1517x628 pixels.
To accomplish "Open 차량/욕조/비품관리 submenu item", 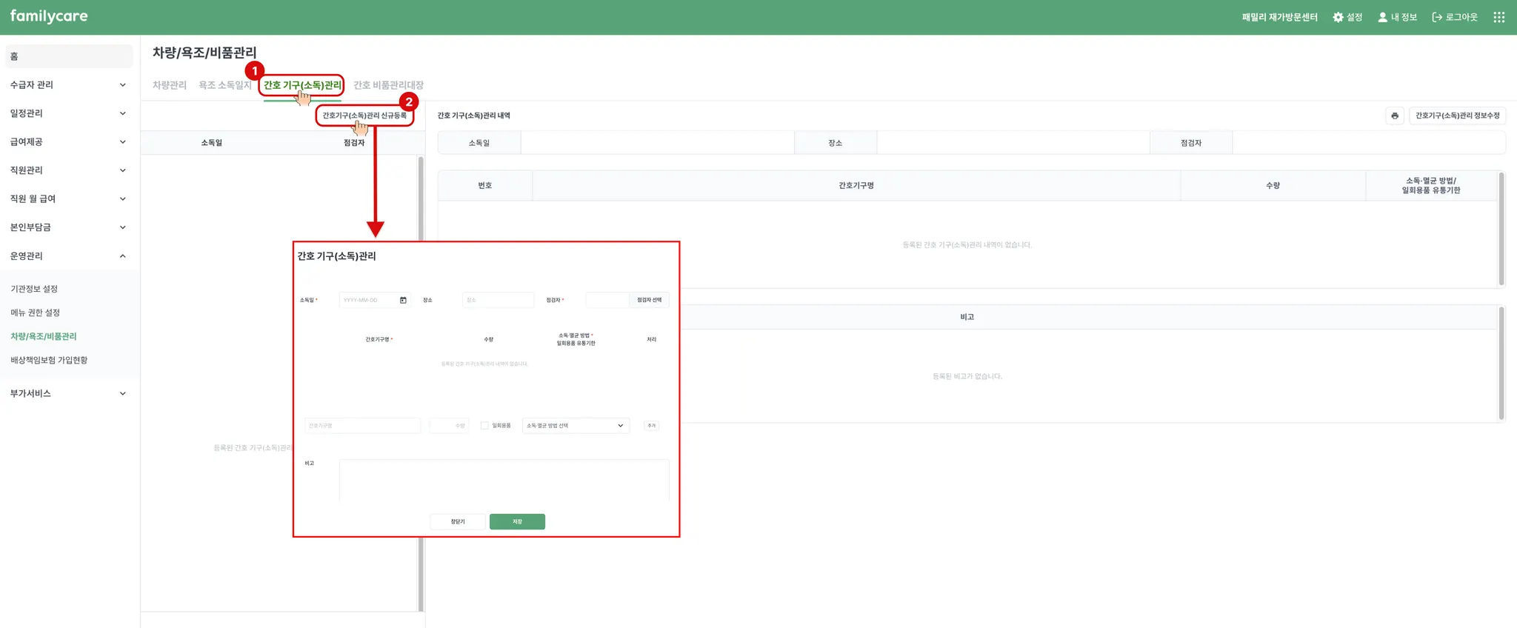I will (44, 336).
